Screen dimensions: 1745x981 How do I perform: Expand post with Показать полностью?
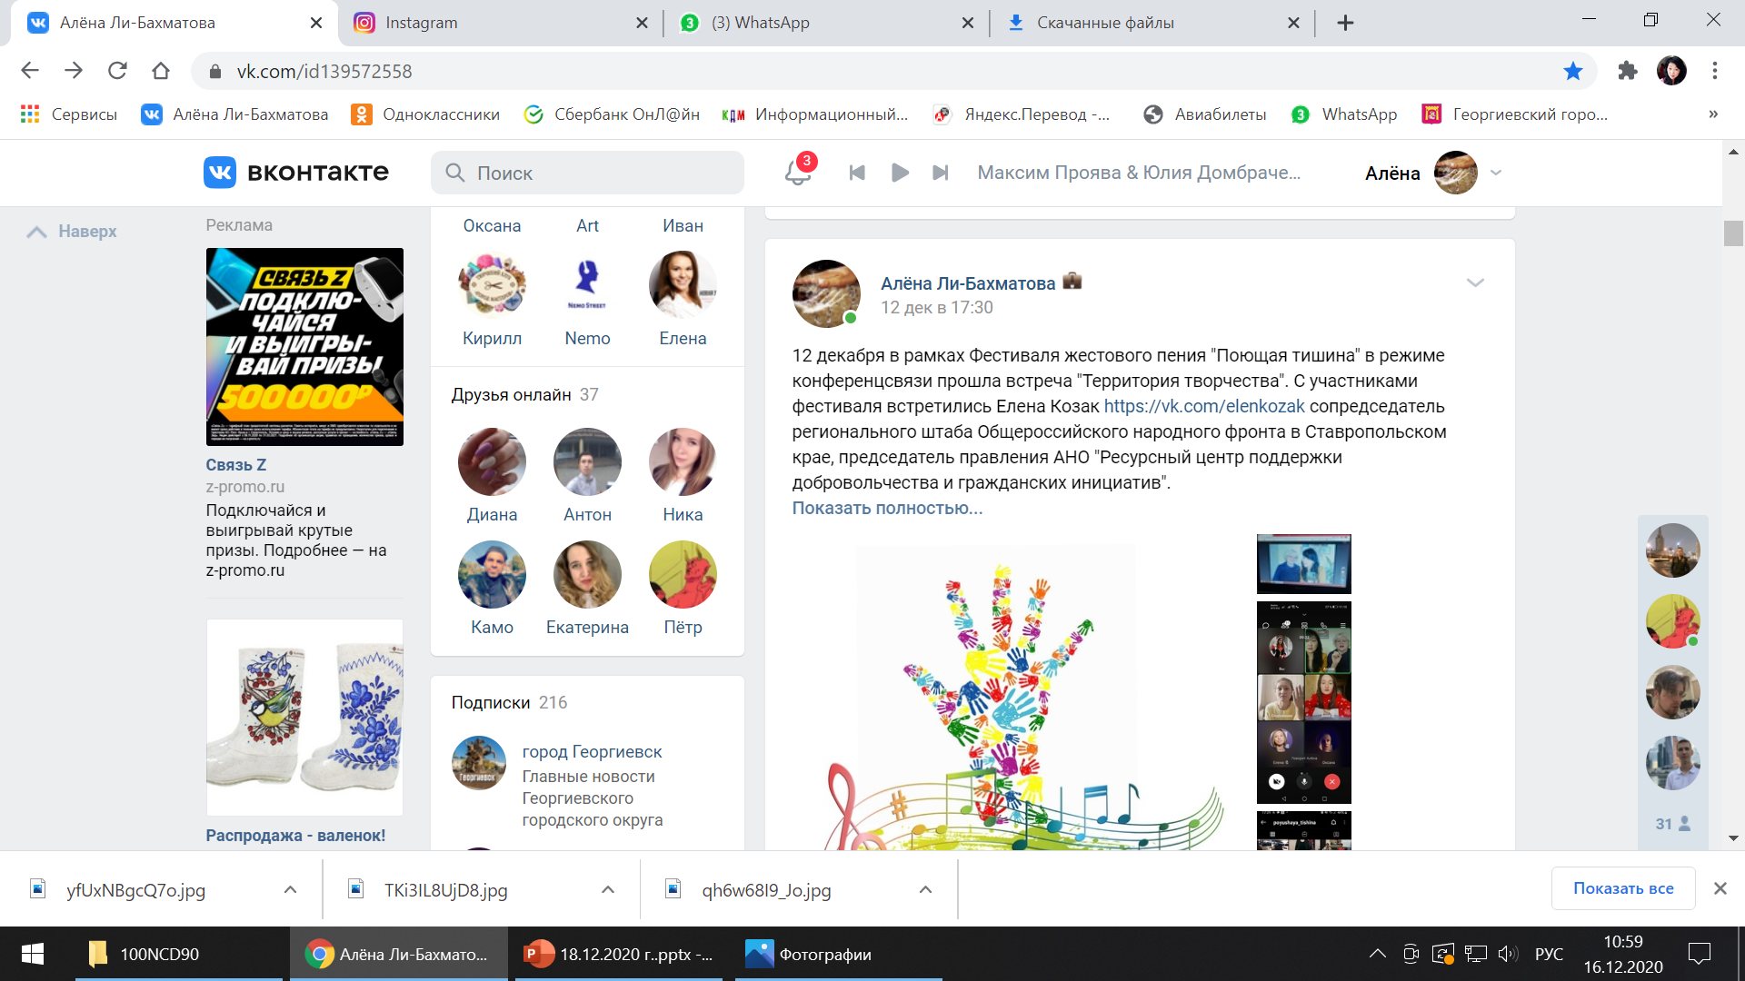click(x=887, y=509)
